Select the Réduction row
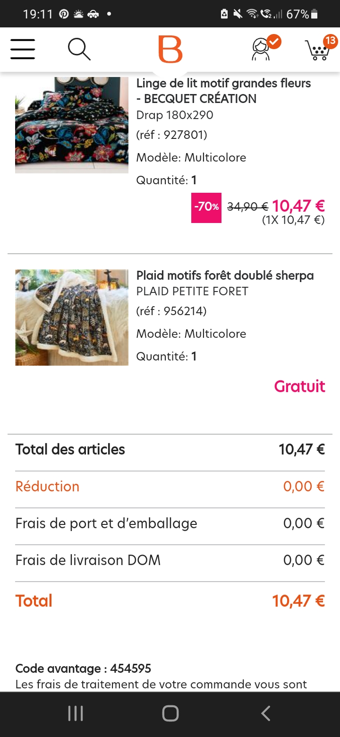This screenshot has height=737, width=340. point(170,487)
